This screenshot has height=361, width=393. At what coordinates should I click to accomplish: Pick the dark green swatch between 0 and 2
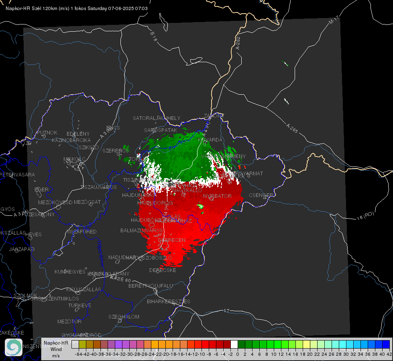241,344
